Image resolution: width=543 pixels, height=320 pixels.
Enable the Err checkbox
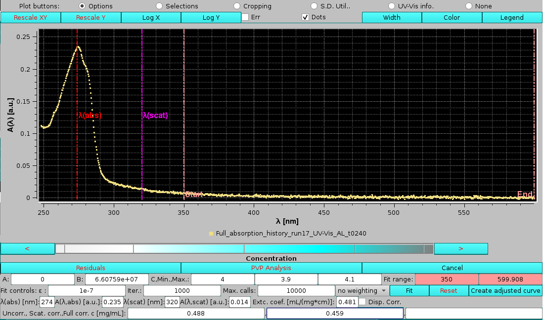click(x=245, y=17)
